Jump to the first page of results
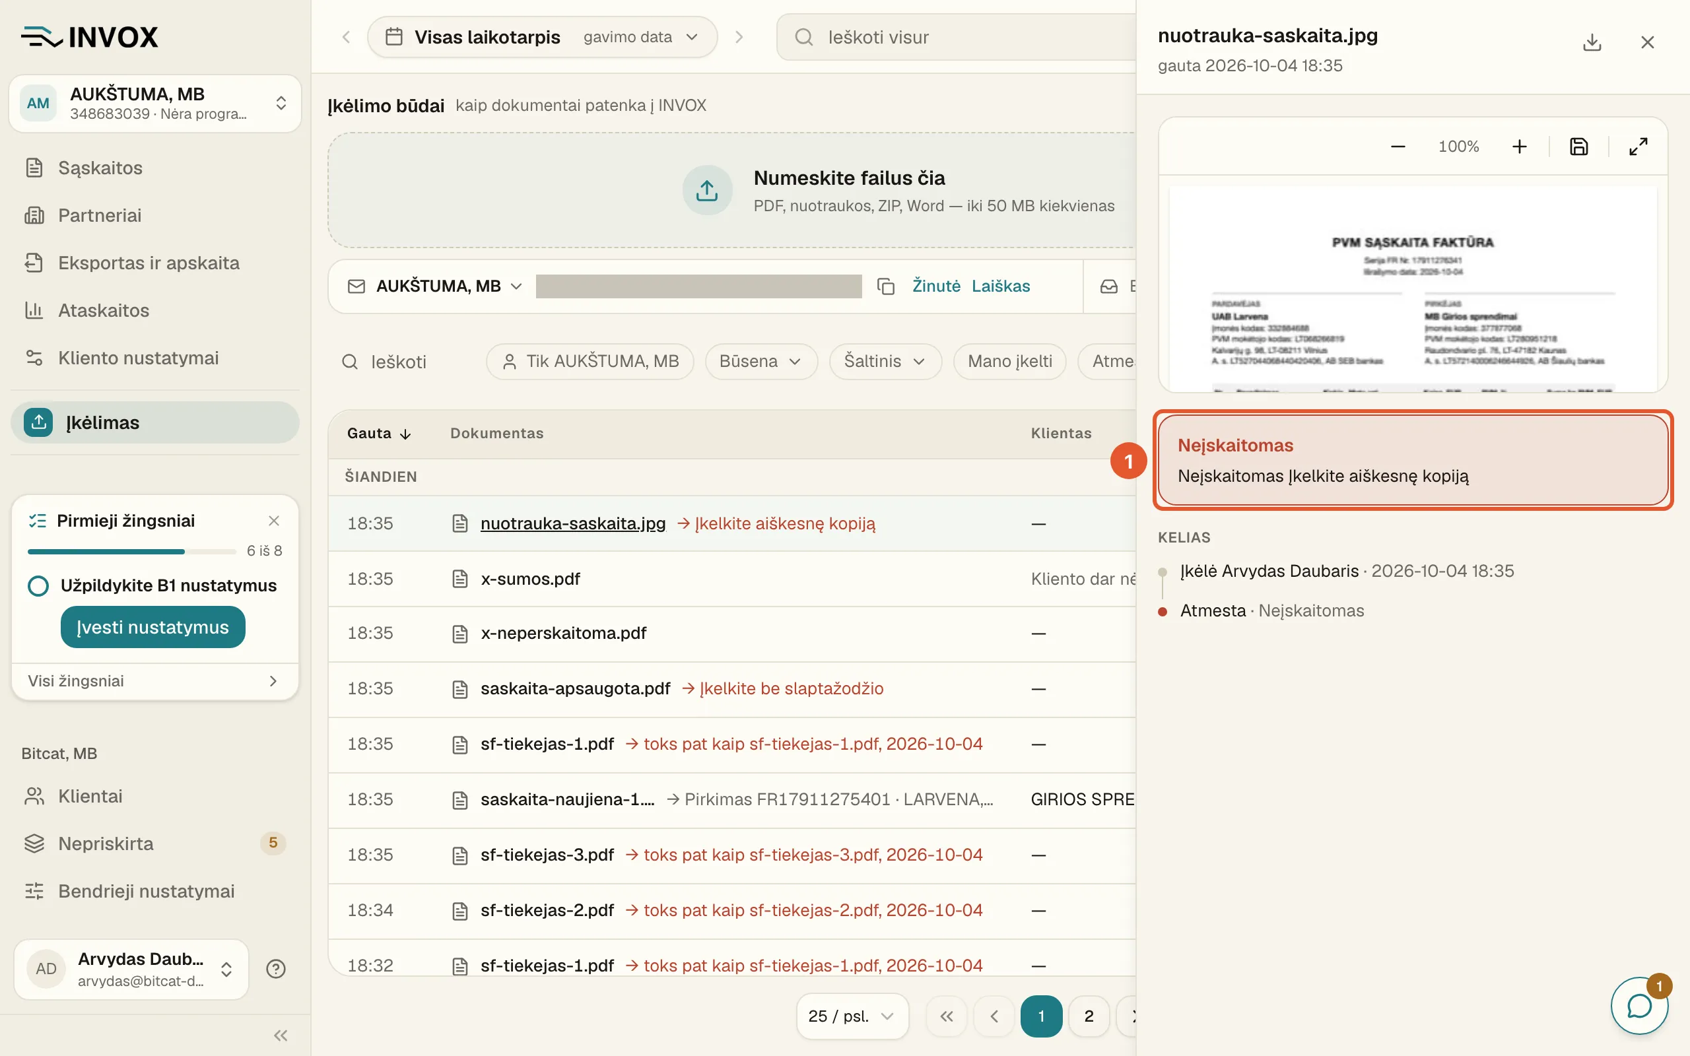 coord(946,1016)
